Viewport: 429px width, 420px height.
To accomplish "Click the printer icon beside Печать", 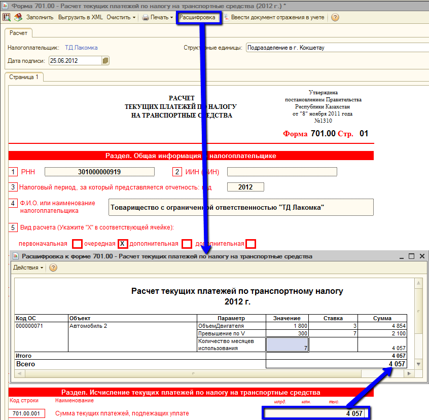I will [146, 17].
